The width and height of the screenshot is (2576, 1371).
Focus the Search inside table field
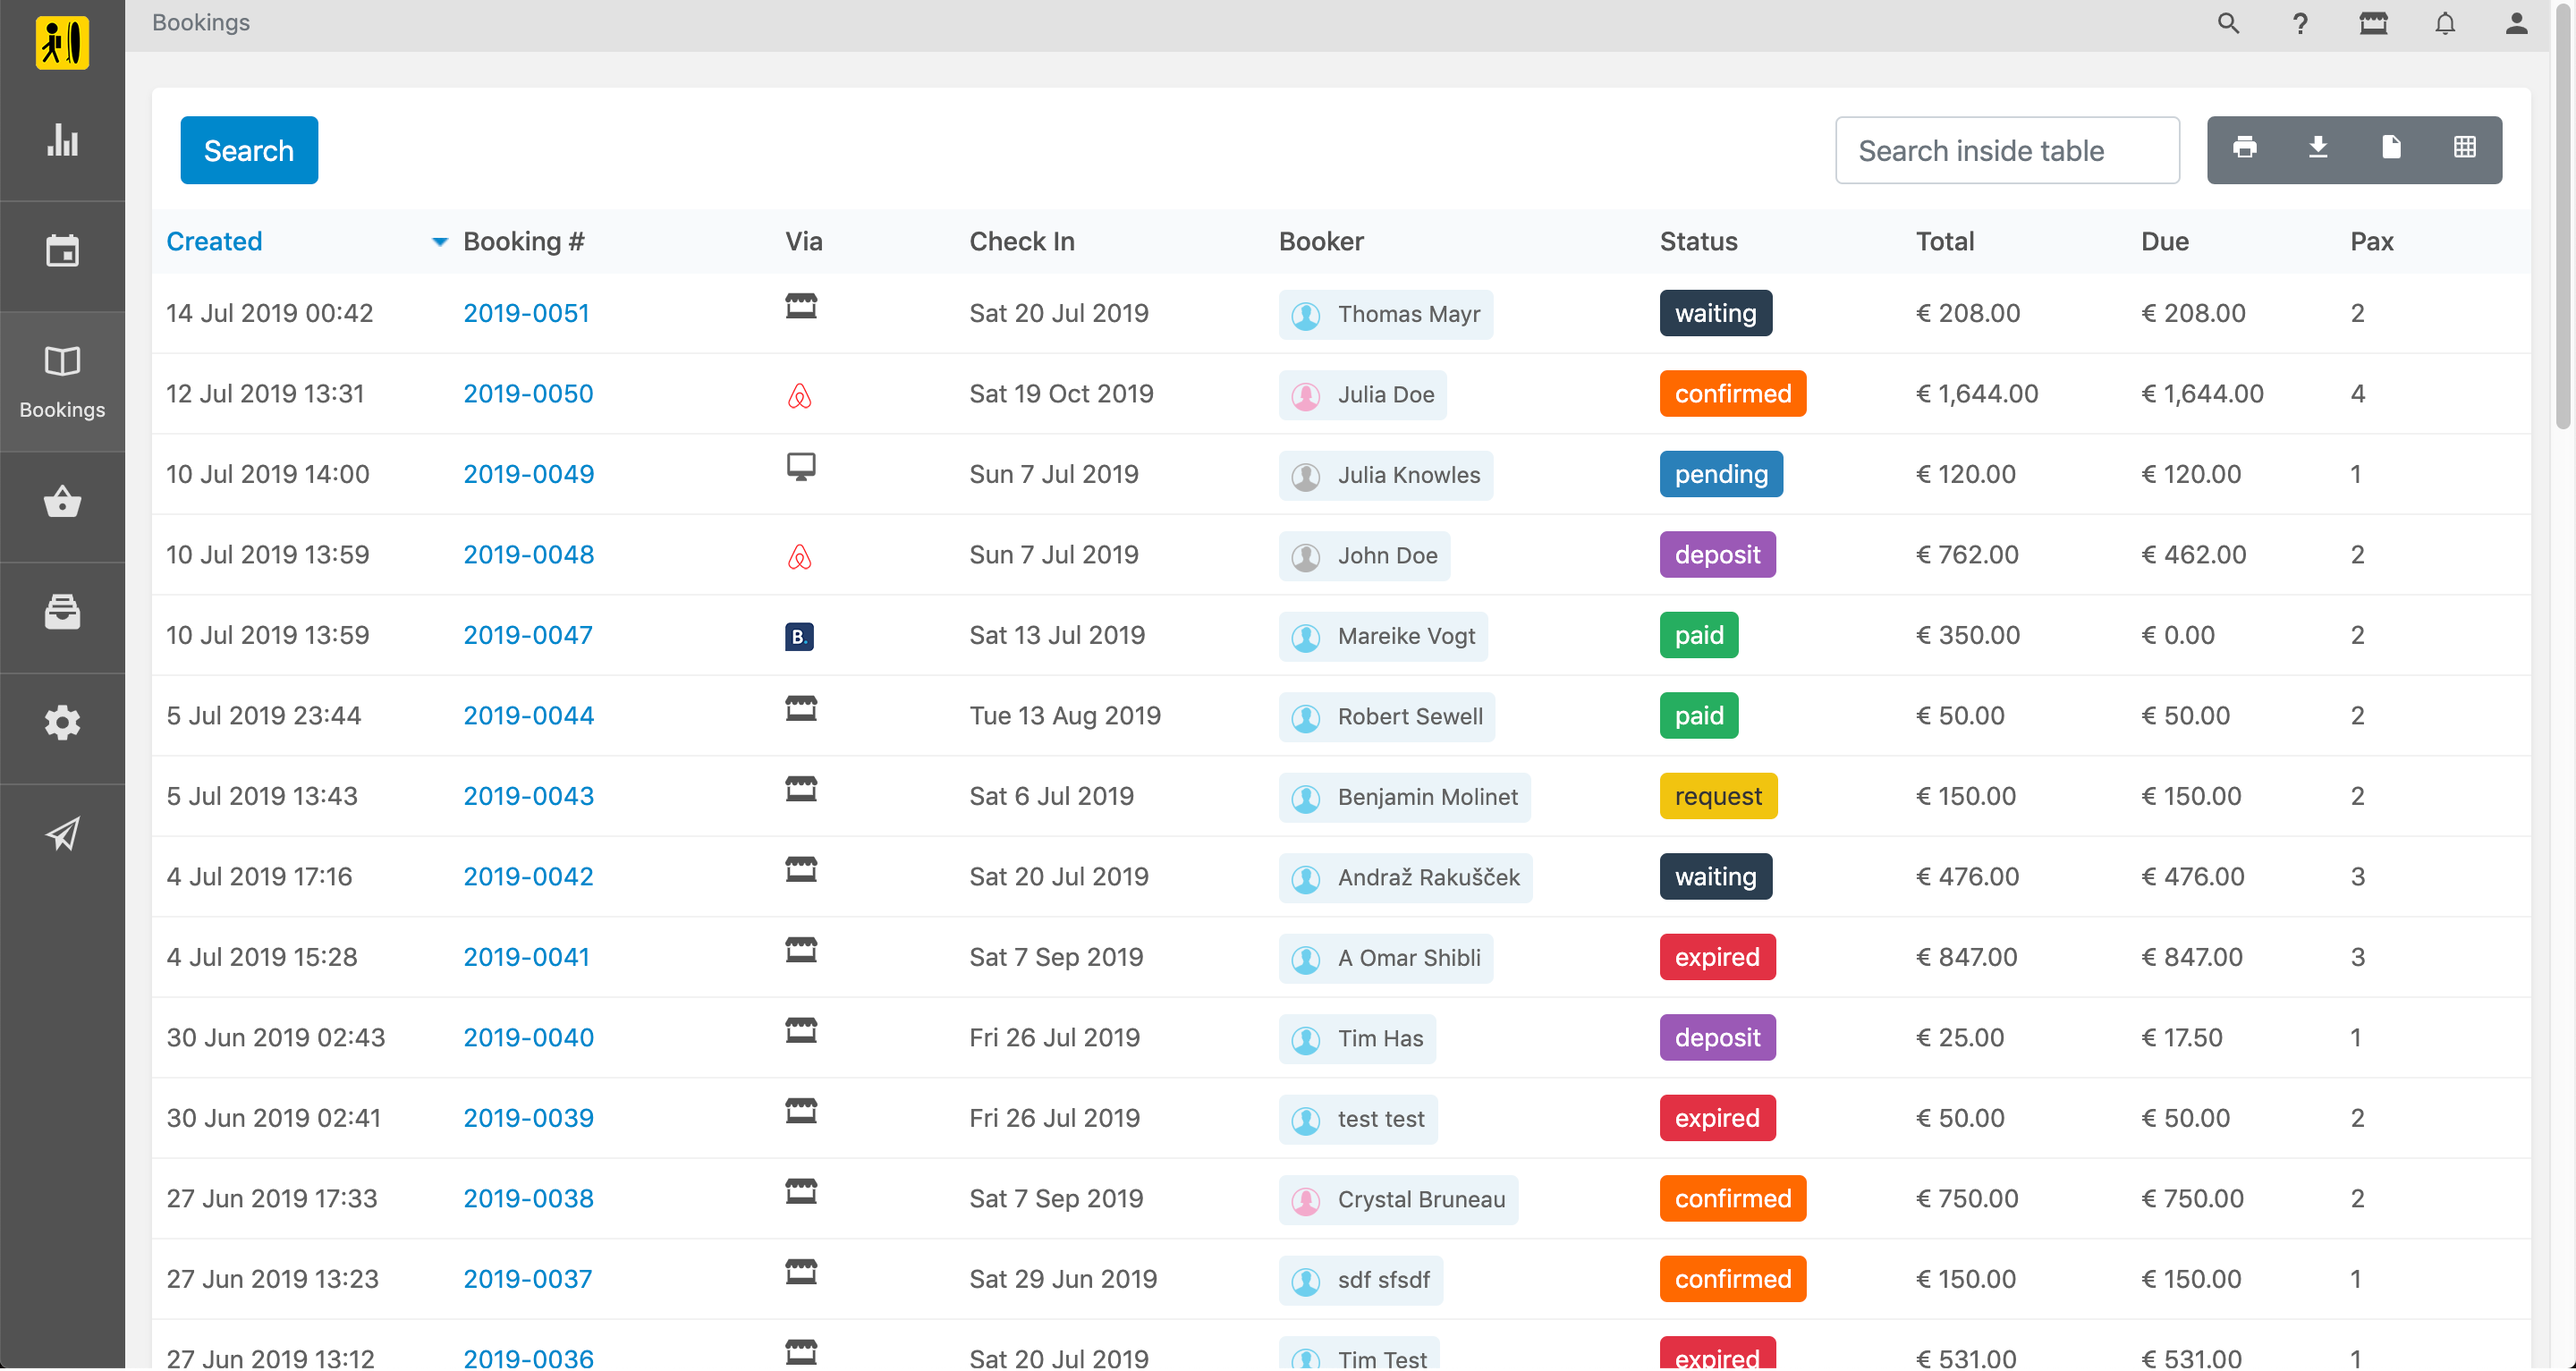coord(2006,150)
